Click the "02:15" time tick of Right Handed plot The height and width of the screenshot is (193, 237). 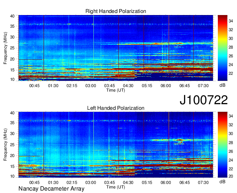pyautogui.click(x=72, y=86)
